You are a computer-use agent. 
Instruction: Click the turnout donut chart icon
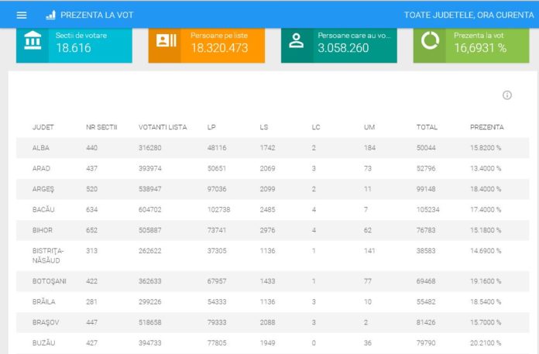click(x=430, y=42)
